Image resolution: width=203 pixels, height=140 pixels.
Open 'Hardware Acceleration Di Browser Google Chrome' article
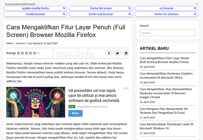[x=166, y=93]
